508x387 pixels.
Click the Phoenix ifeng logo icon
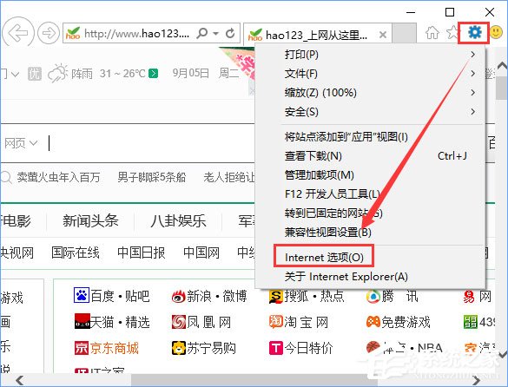[179, 322]
